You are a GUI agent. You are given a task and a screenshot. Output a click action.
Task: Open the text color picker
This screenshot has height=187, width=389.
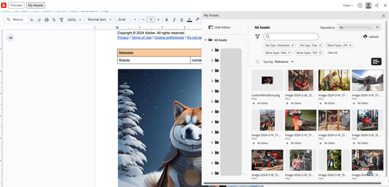click(189, 20)
